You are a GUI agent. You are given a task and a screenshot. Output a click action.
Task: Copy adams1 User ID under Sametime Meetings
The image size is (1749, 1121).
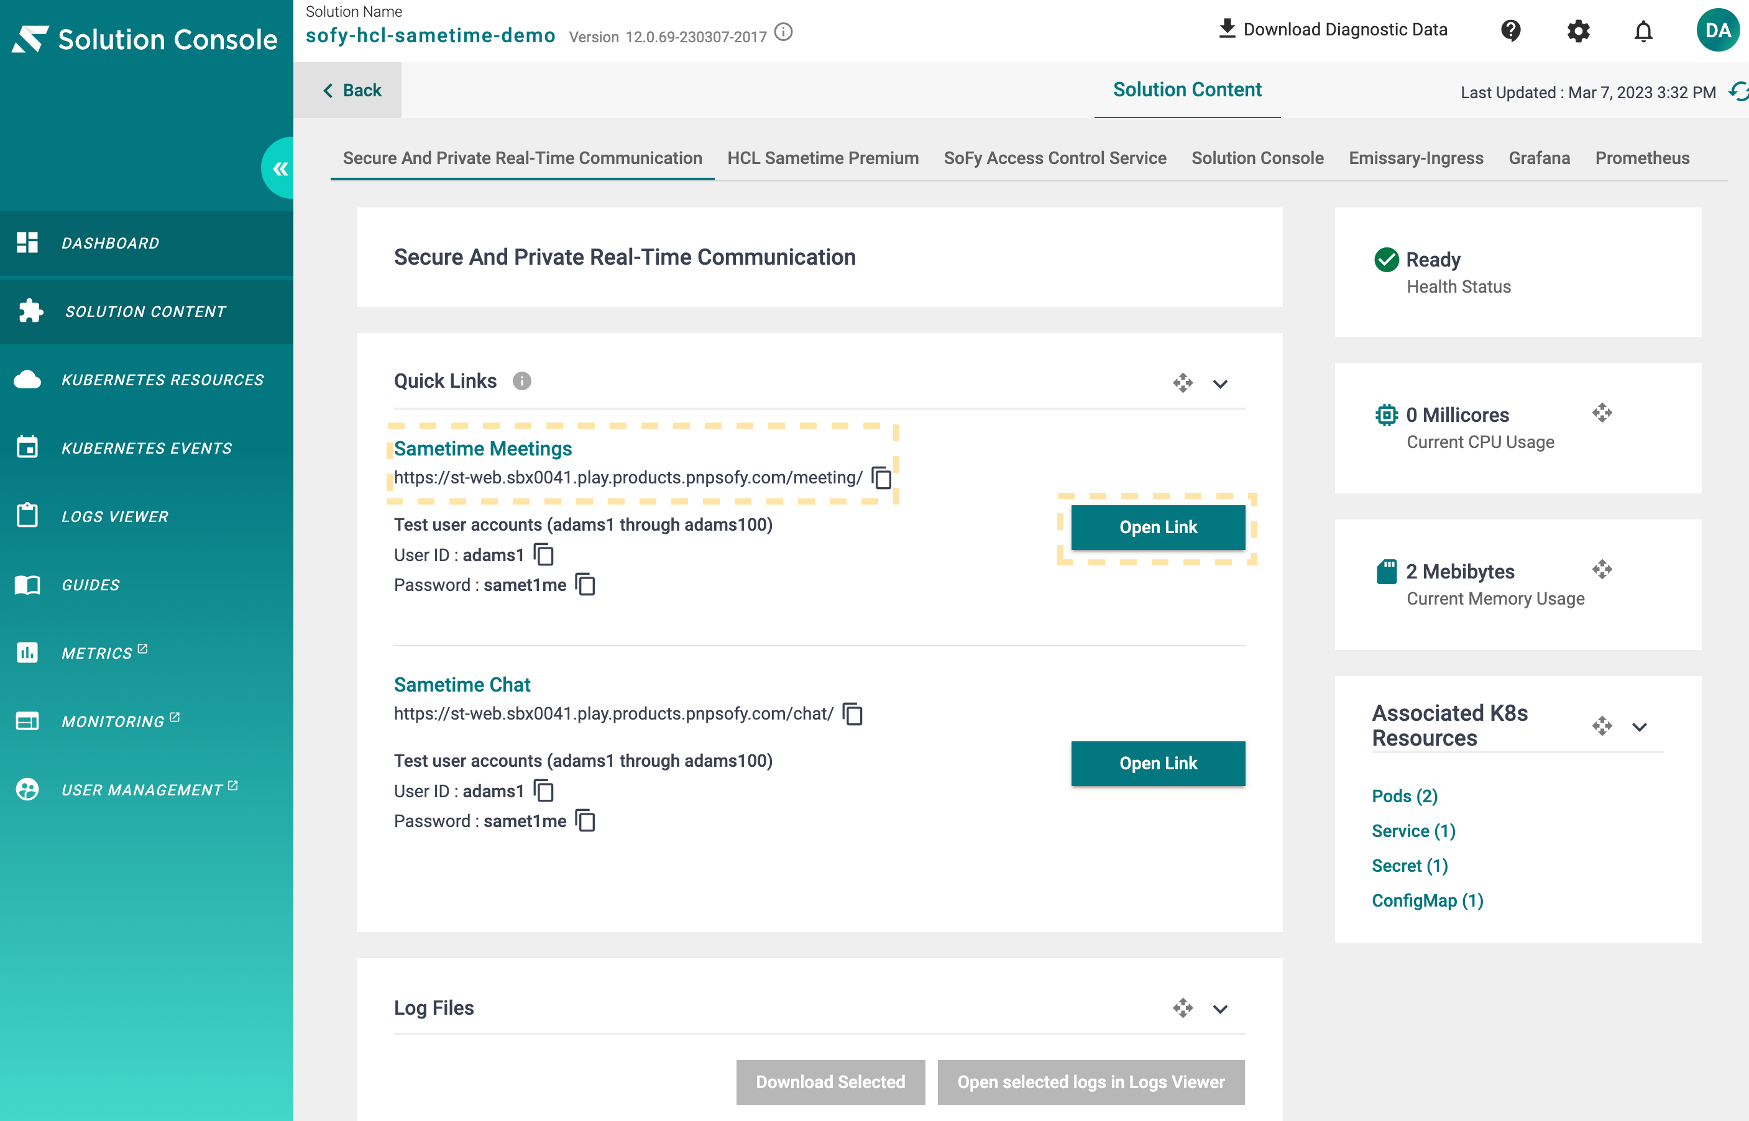[x=544, y=555]
